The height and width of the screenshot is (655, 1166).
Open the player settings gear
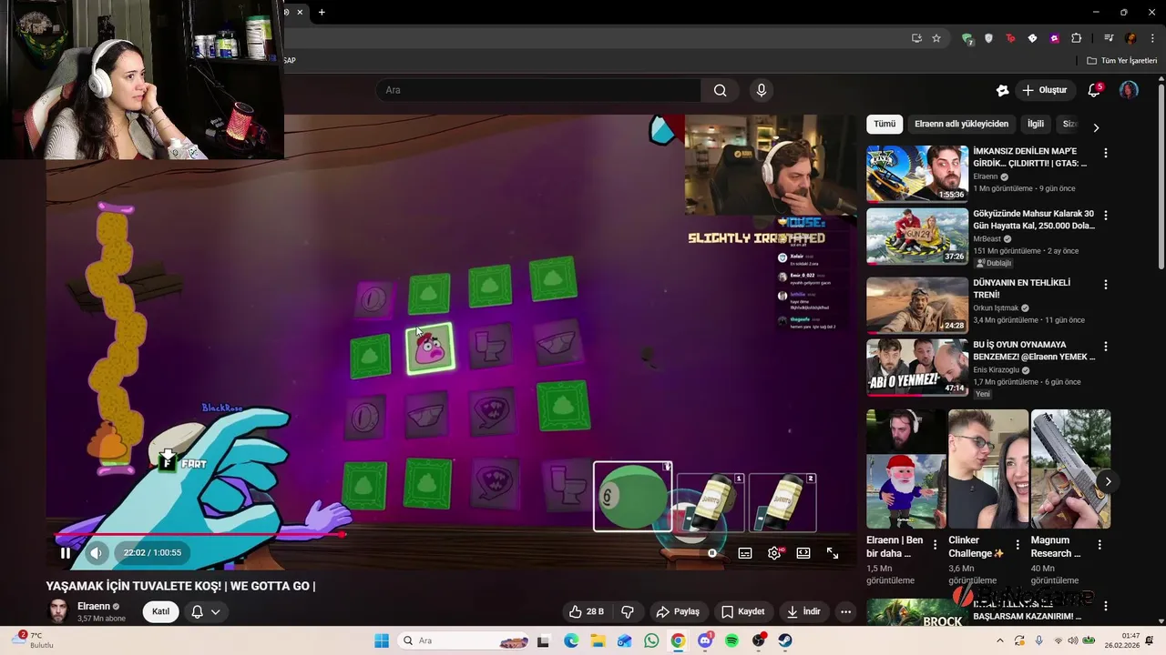774,552
